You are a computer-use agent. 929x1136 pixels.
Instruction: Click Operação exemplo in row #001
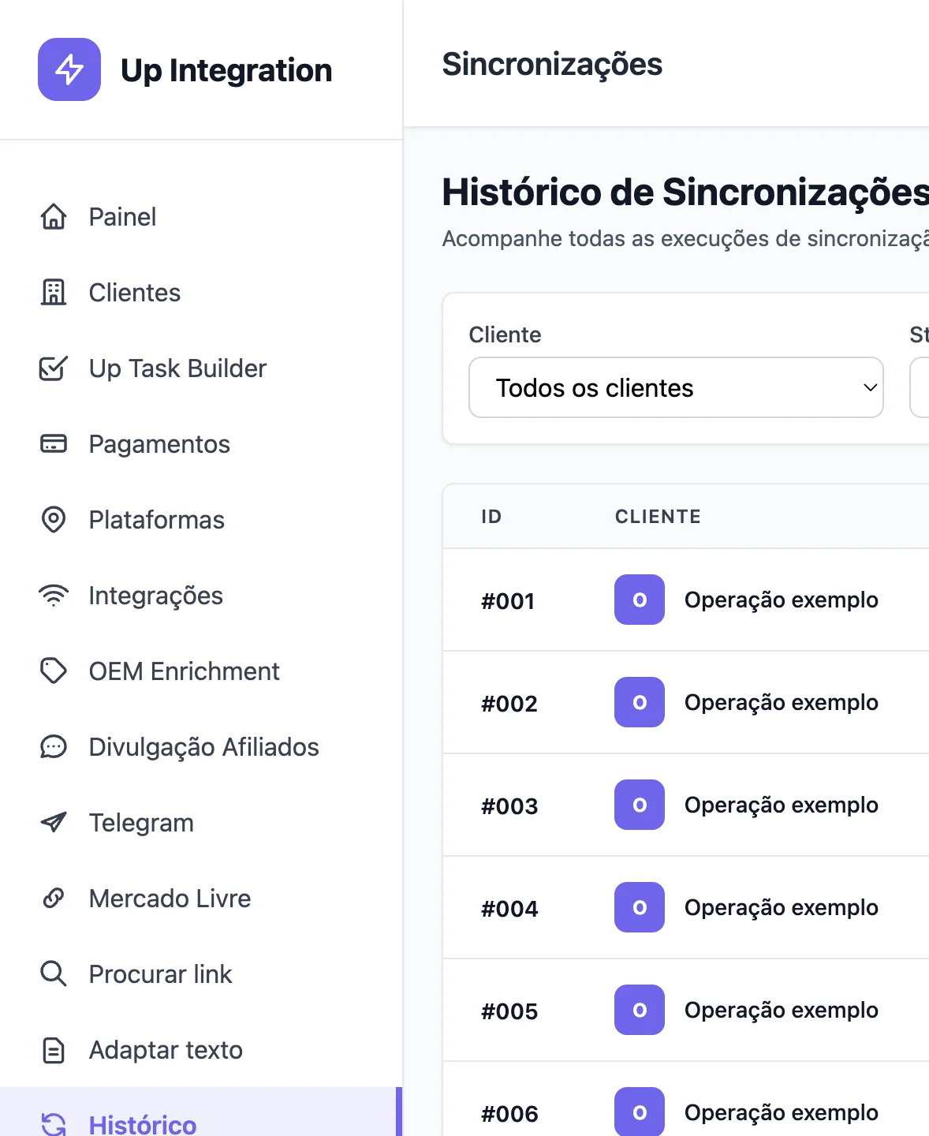click(x=782, y=600)
